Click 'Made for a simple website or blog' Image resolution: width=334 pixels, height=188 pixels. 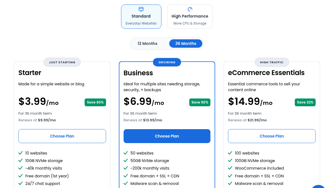51,84
